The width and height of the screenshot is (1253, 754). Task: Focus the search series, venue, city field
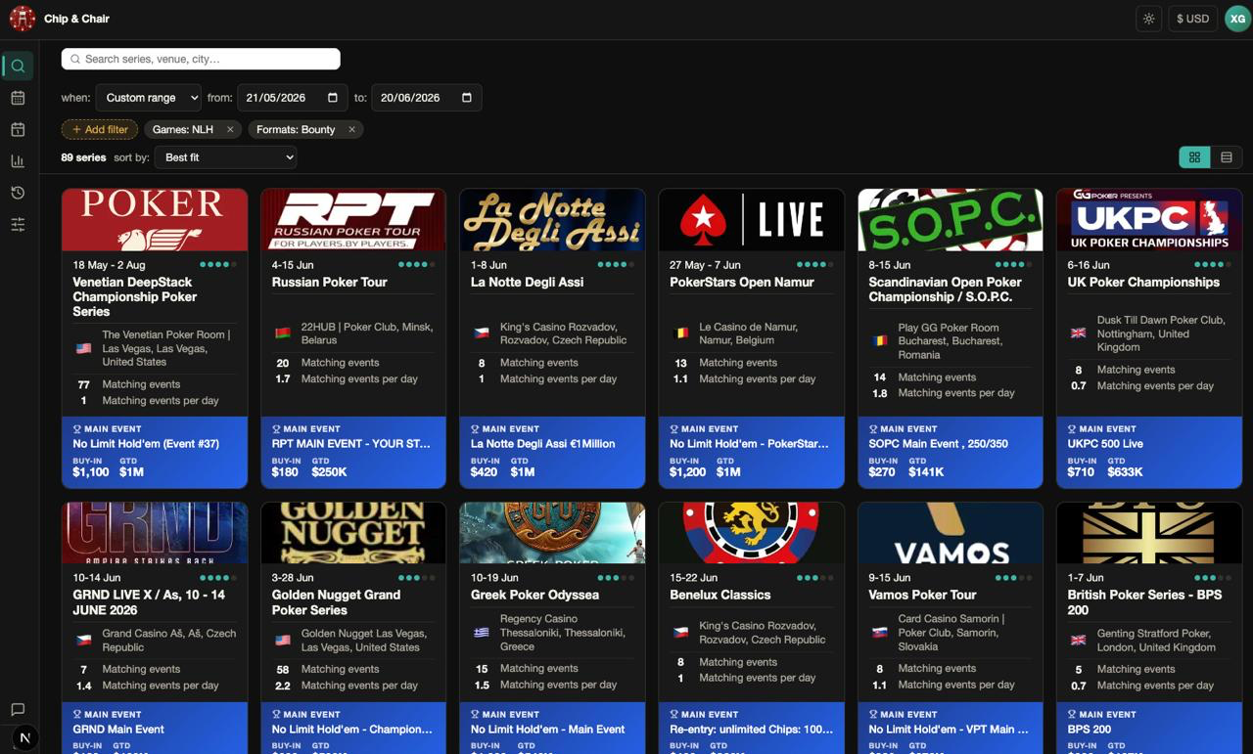pos(201,59)
